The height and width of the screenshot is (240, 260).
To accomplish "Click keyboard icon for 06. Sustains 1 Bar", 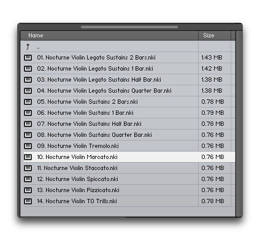I will (x=28, y=113).
